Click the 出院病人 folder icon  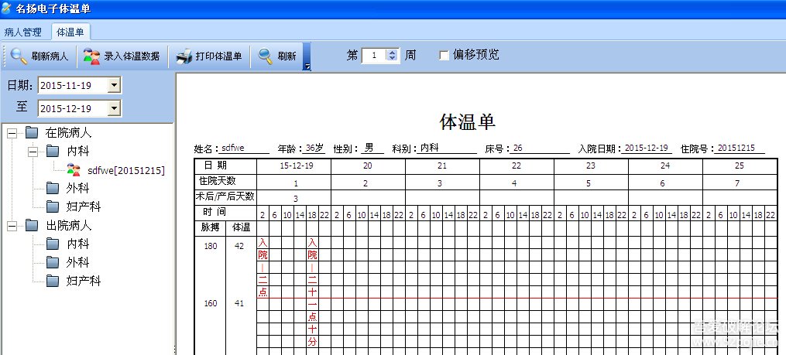32,225
